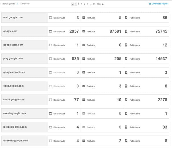Go to the next results page arrow
Viewport: 172px width, 149px height.
[x=103, y=4]
